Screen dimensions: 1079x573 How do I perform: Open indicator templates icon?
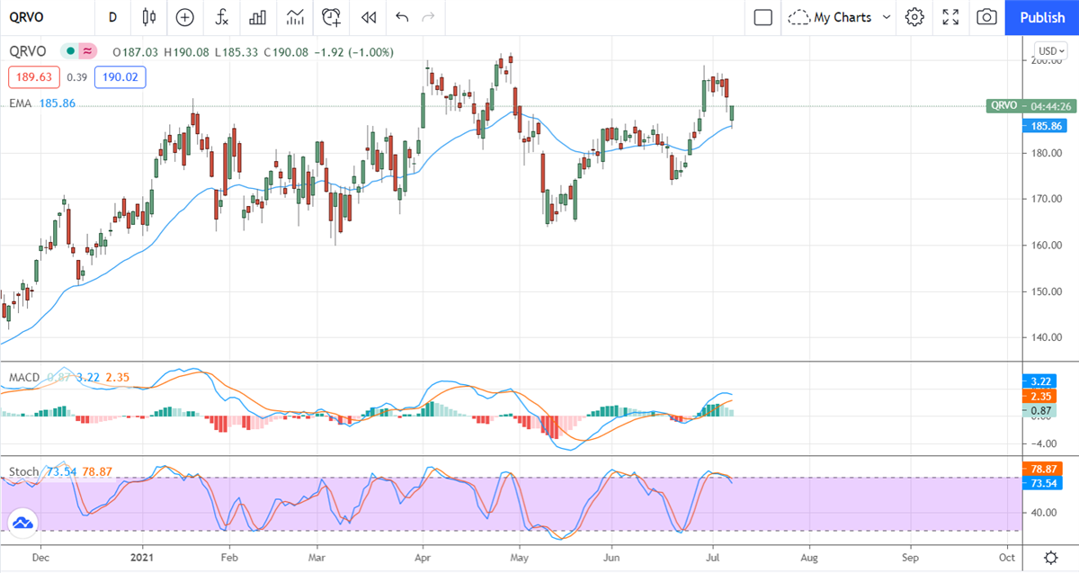click(x=294, y=17)
